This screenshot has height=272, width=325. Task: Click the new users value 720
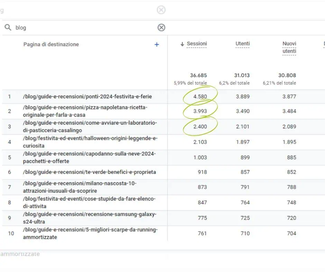tap(291, 218)
